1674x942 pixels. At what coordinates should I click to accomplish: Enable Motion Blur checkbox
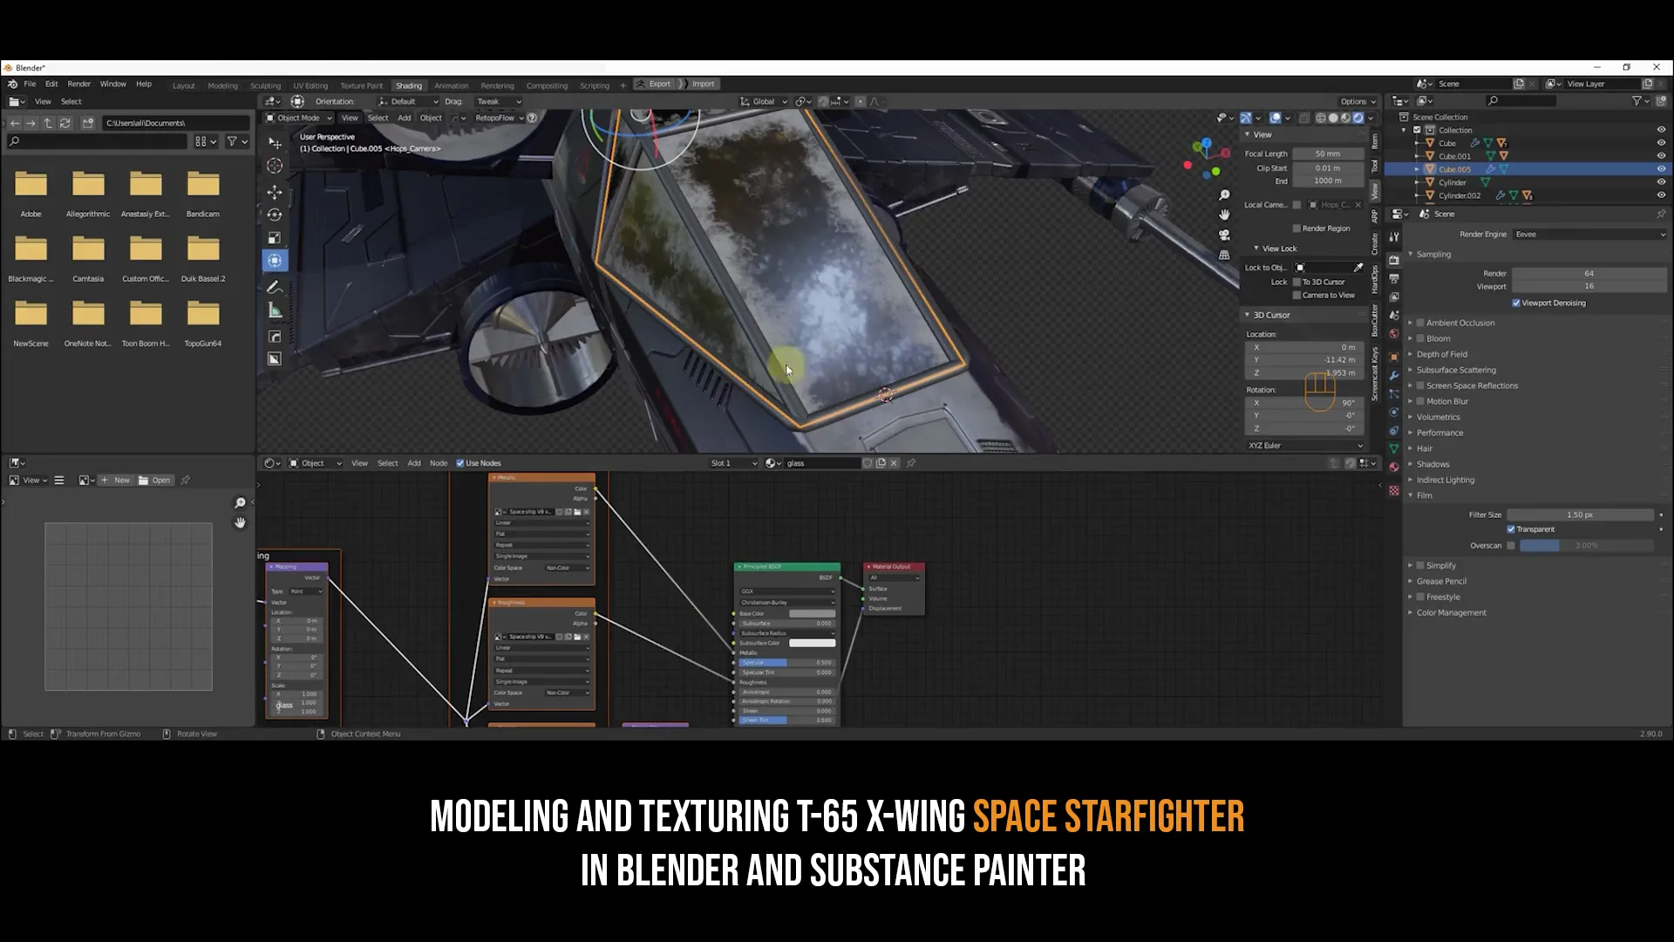(1420, 401)
